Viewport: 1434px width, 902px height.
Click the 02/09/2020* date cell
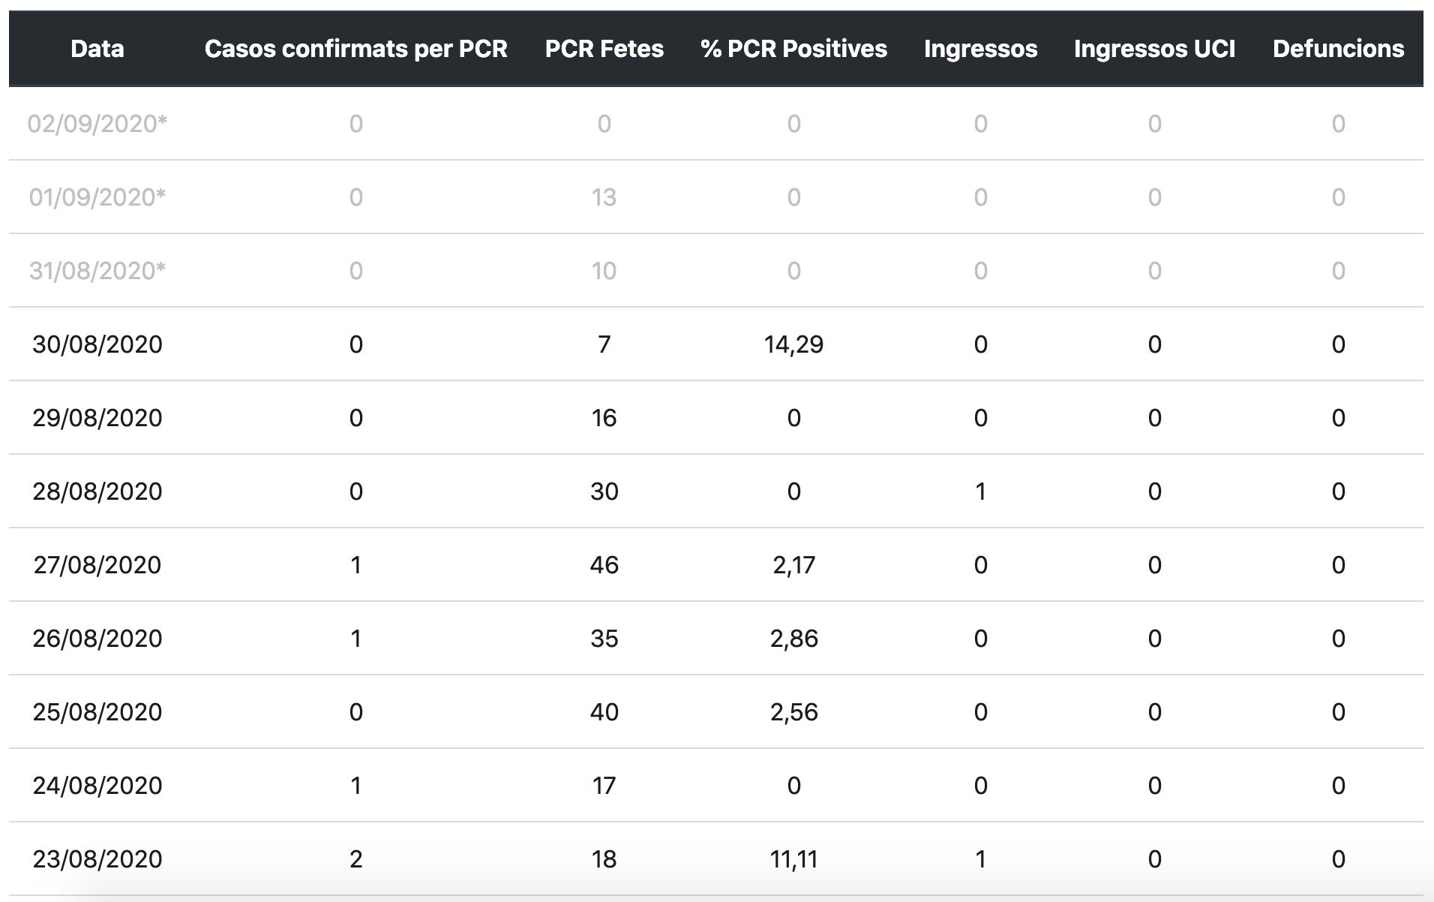(97, 123)
